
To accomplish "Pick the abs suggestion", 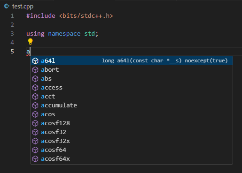I will [132, 79].
